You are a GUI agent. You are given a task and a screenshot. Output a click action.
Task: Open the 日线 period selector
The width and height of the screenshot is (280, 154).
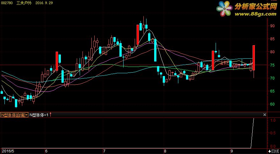[273, 151]
